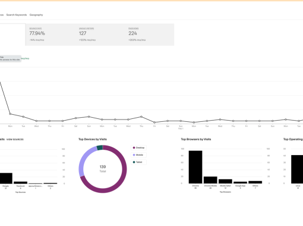Toggle the Mobile legend item
303x226 pixels.
coord(138,155)
